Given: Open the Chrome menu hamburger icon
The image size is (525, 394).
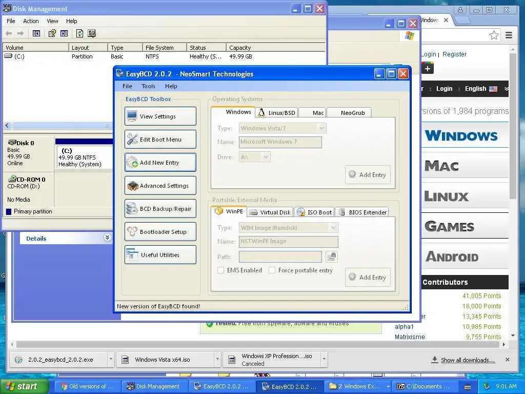Looking at the screenshot, I should click(x=509, y=35).
